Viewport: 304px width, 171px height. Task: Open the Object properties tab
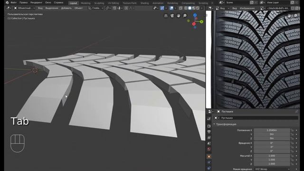pos(209,156)
